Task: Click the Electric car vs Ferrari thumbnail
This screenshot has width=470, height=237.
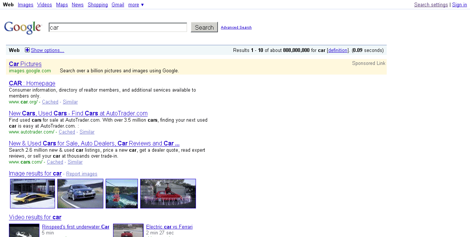Action: coord(128,230)
